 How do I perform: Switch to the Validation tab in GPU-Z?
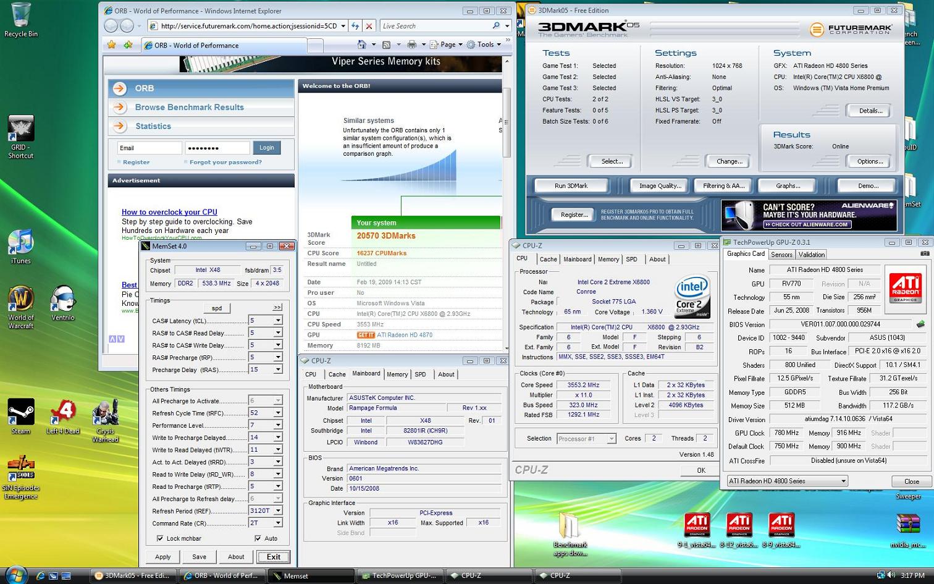pos(811,254)
